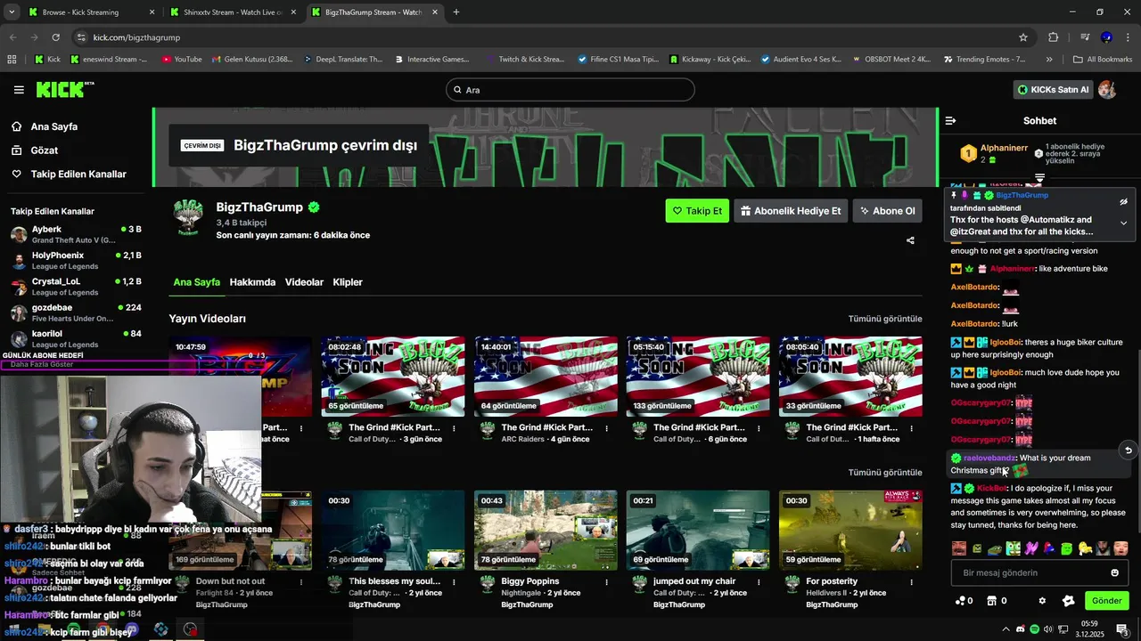Click the Takip Et follow button
The image size is (1141, 641).
coord(697,211)
